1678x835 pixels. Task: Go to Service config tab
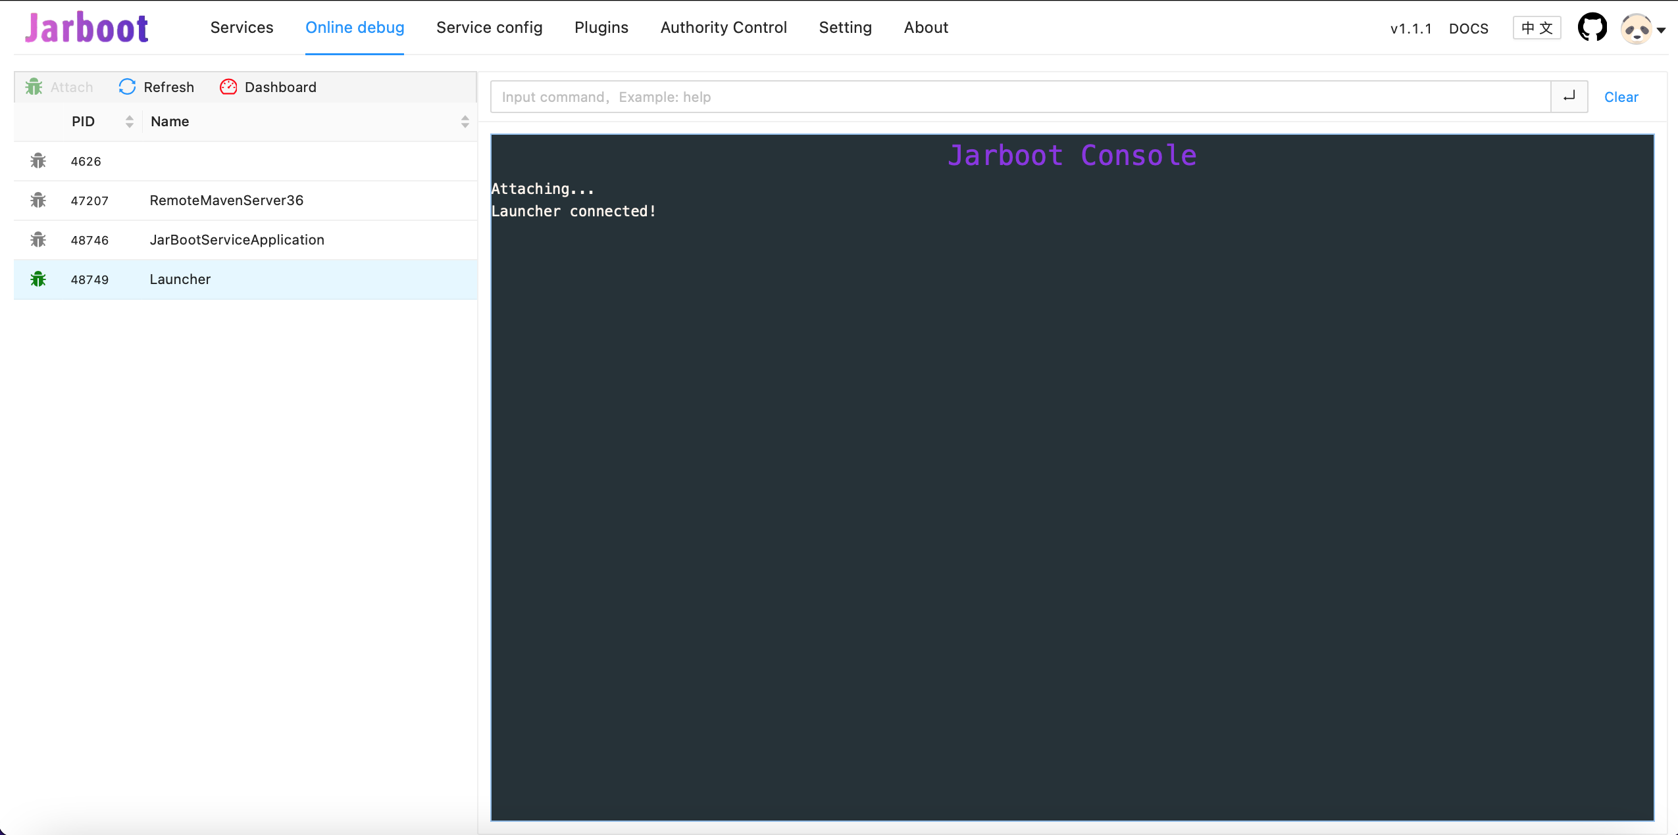click(489, 28)
